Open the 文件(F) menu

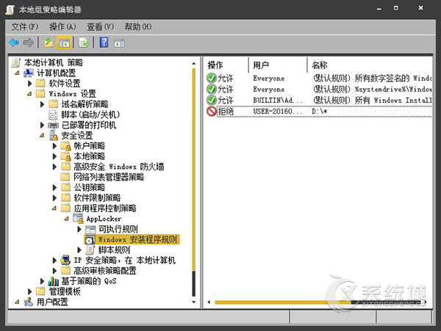point(24,27)
